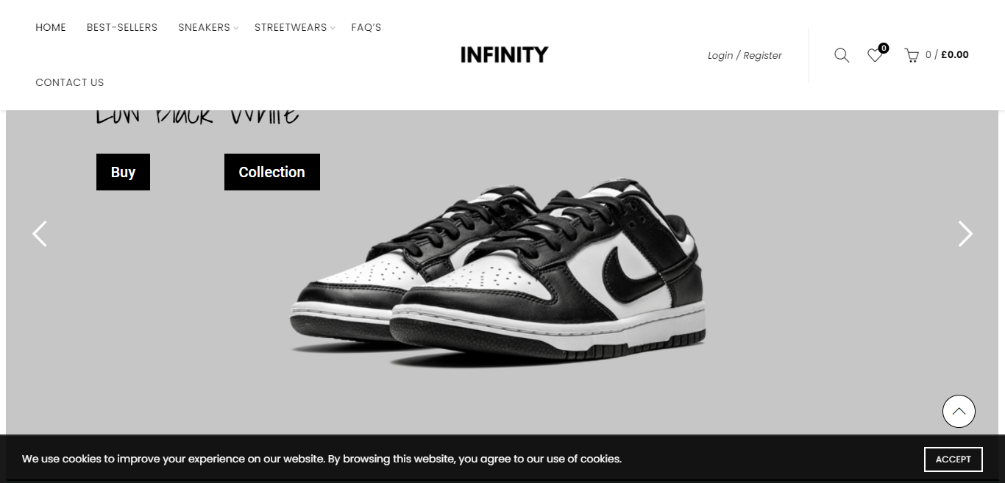Click the INFINITY logo

(504, 55)
